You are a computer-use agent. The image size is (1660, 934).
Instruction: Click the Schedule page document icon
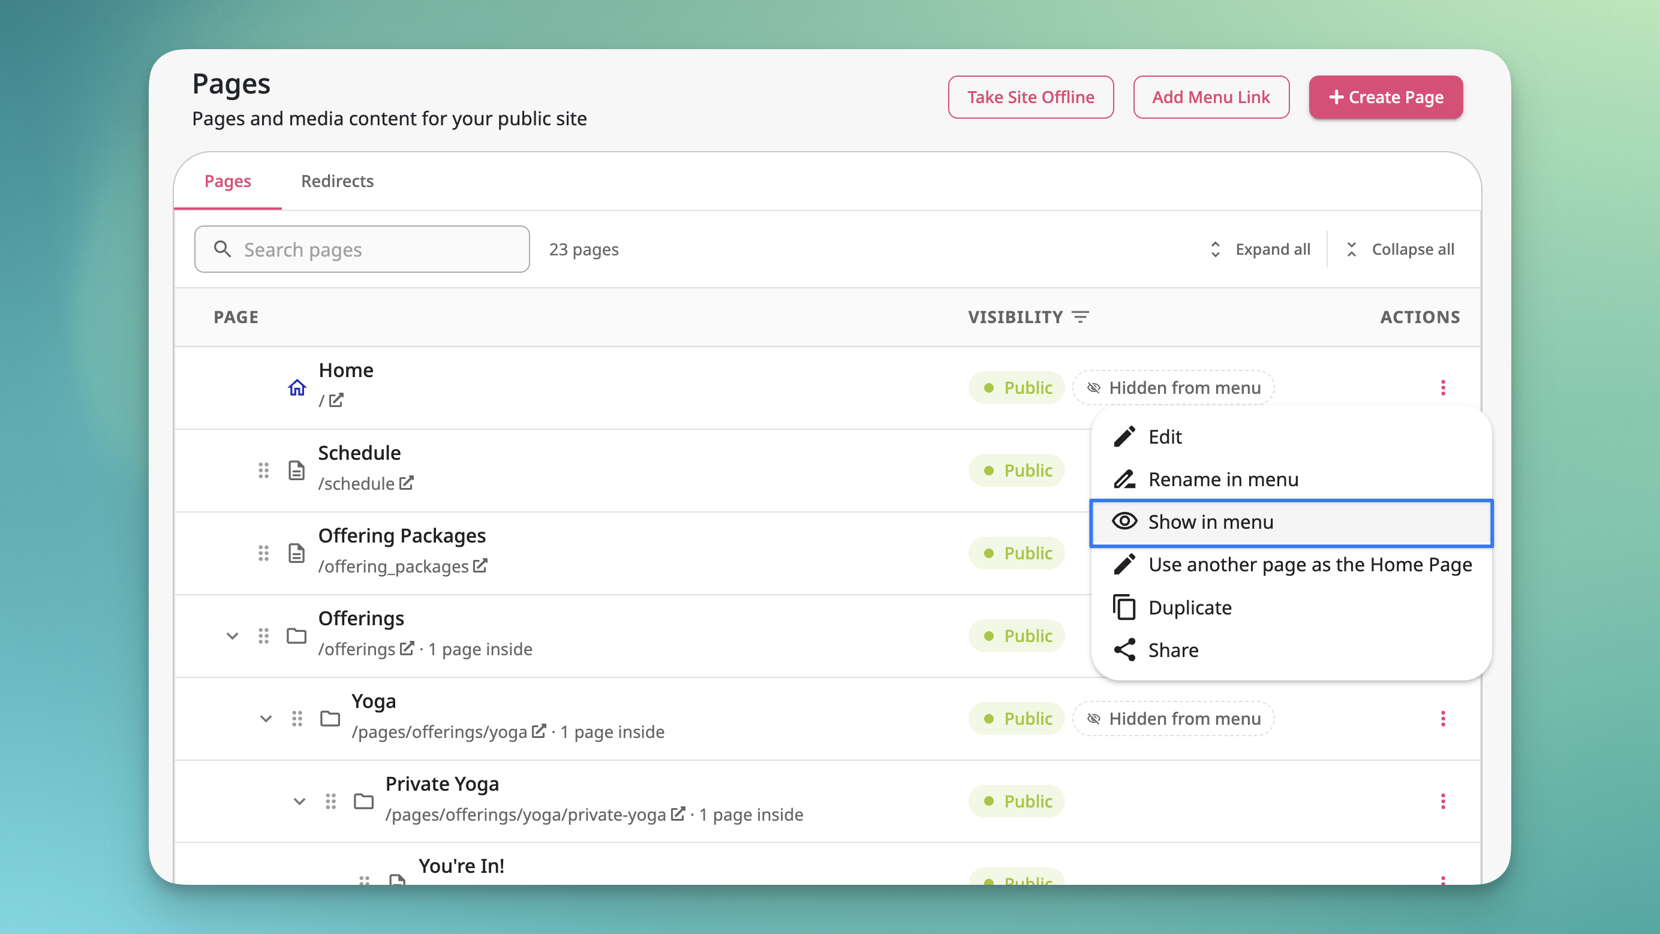point(296,470)
